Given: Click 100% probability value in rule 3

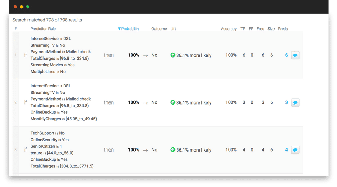Looking at the screenshot, I should (133, 150).
